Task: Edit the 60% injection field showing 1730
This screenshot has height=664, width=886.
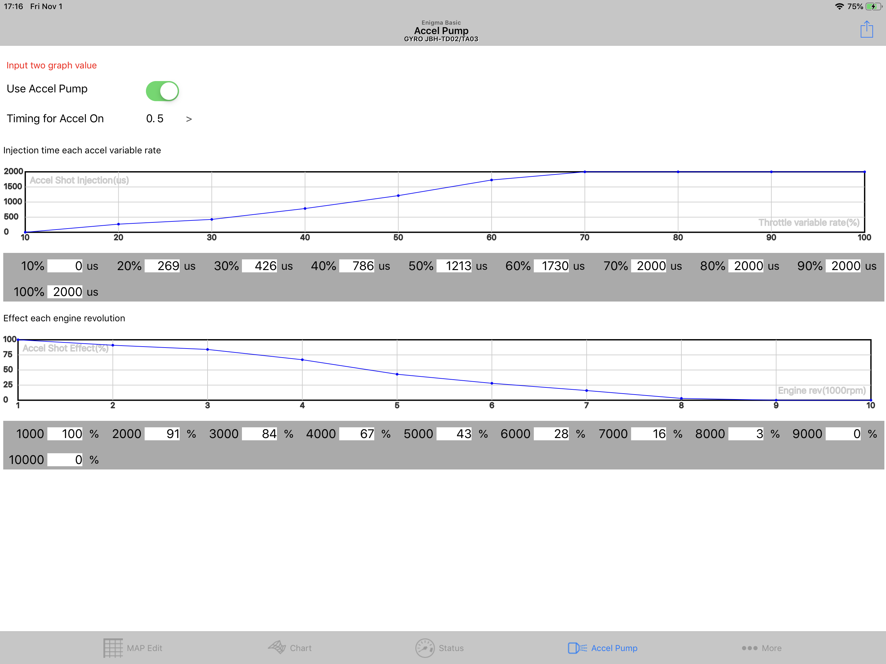Action: [552, 266]
